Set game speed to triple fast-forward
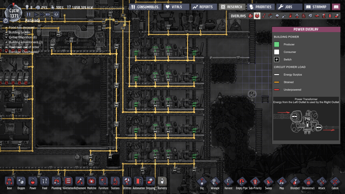The image size is (345, 194). 47,15
